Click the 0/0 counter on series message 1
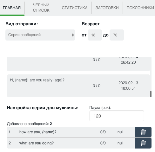Viewport: 155px width, 152px height. 103,132
